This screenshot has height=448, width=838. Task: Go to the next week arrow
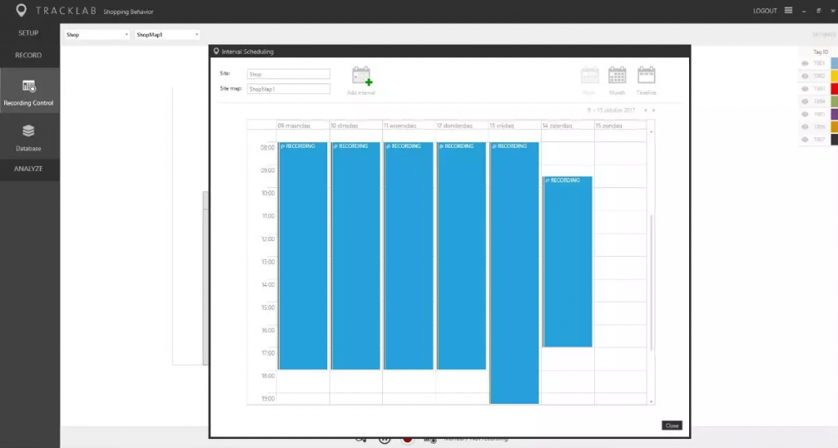tap(654, 110)
